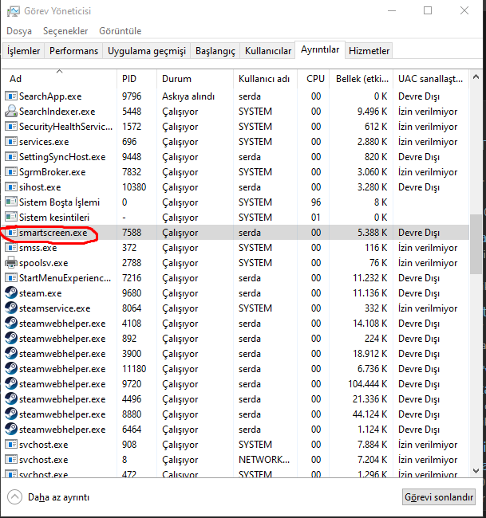The height and width of the screenshot is (518, 486).
Task: Sort by Kullanıcı adı column header
Action: coord(265,79)
